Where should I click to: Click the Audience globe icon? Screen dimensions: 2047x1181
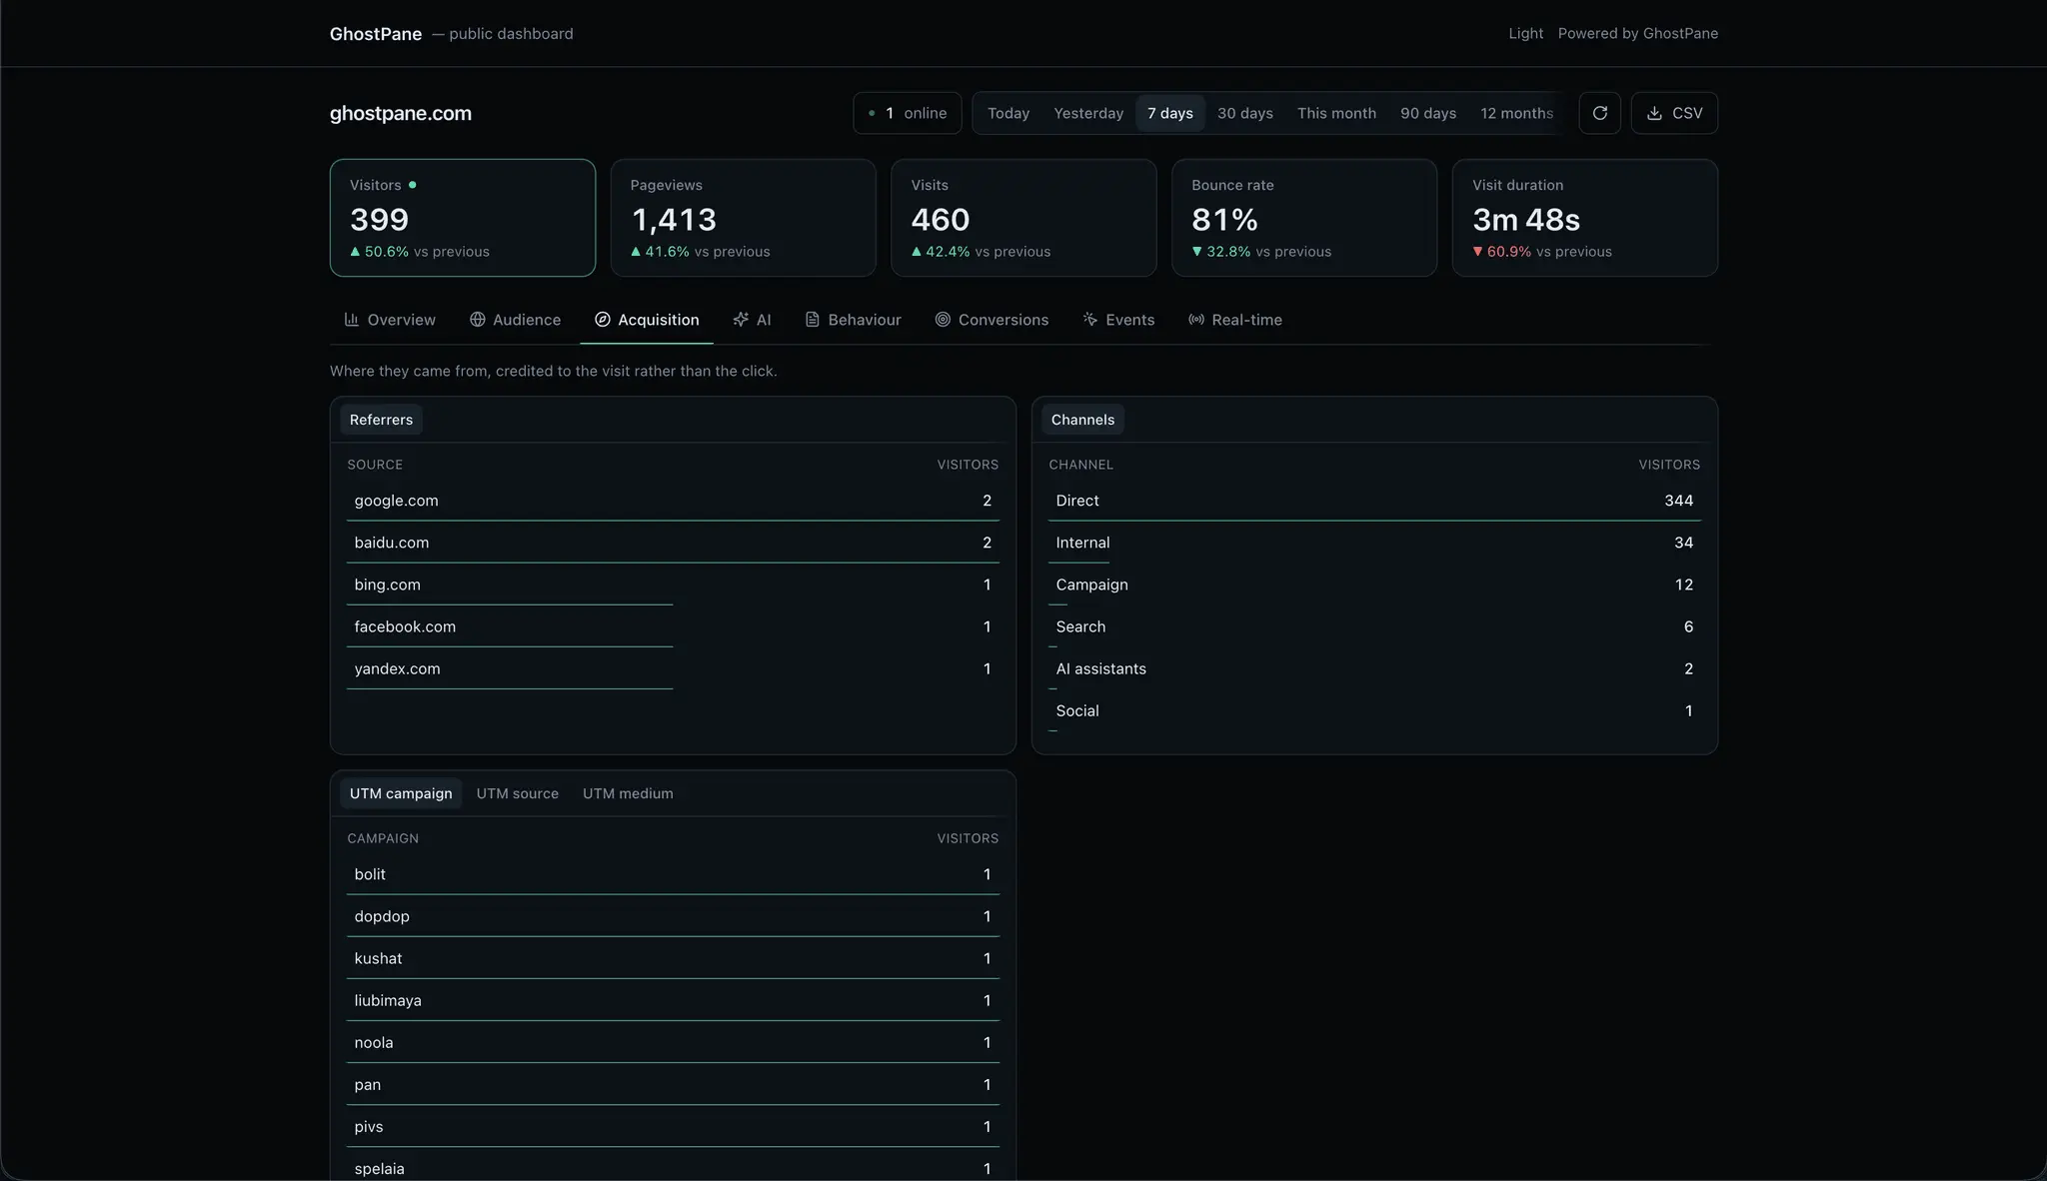(478, 320)
